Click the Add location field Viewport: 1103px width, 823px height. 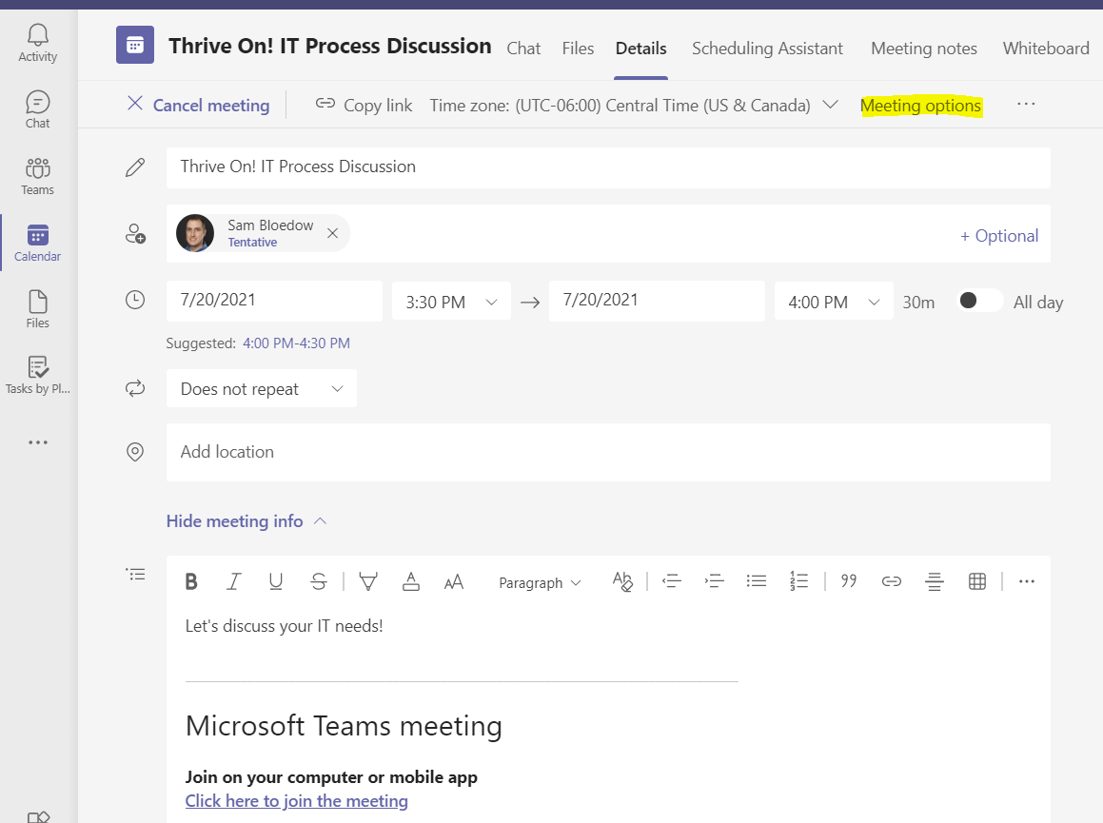(x=608, y=452)
